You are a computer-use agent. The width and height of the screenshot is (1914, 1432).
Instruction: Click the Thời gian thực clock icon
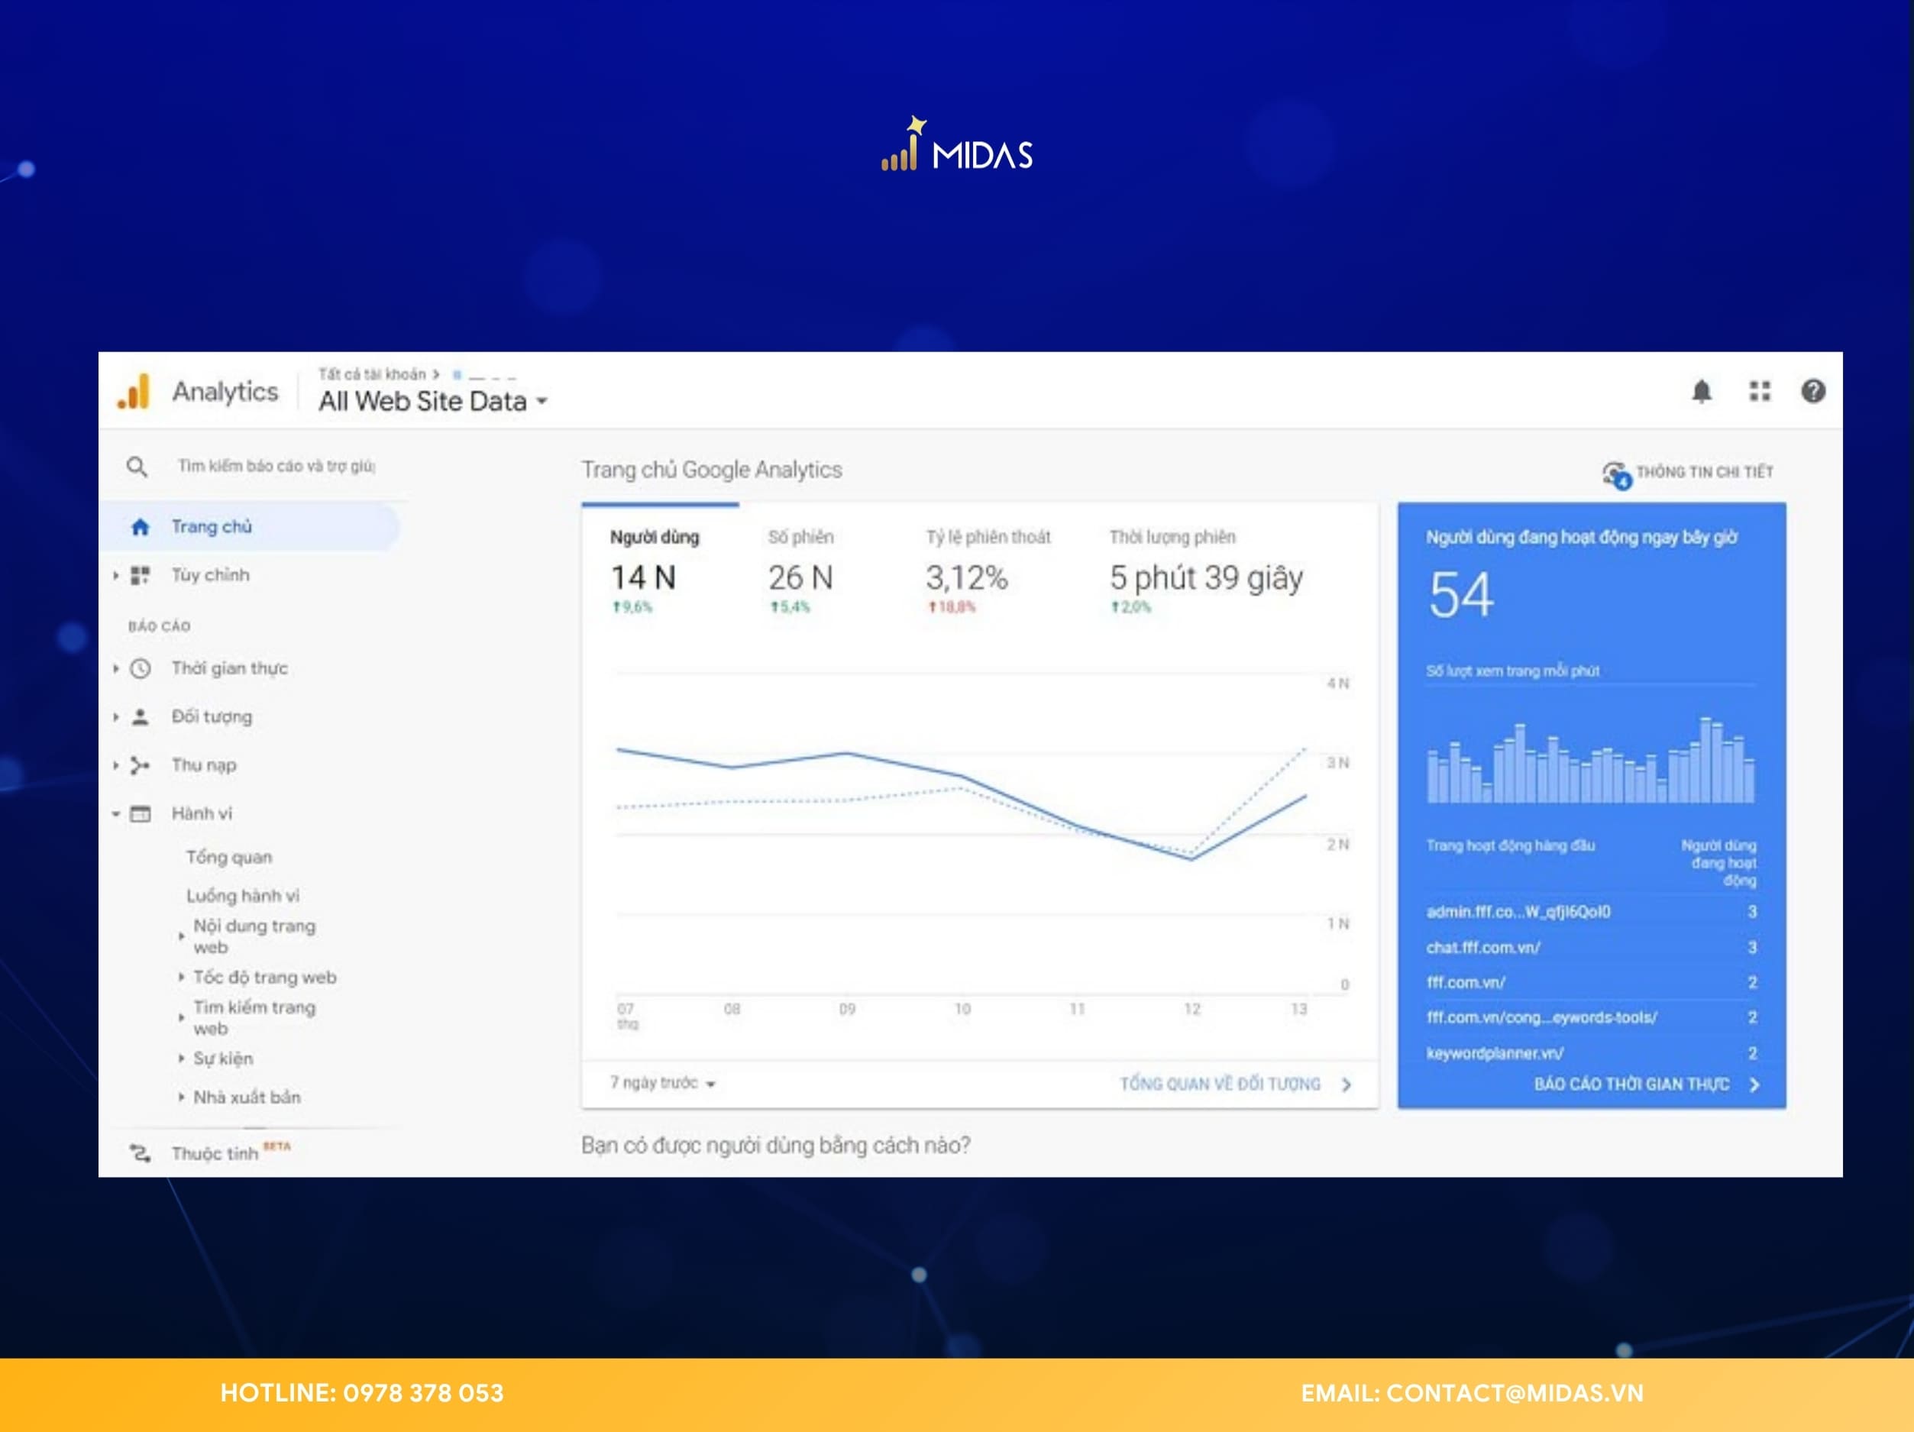coord(141,669)
